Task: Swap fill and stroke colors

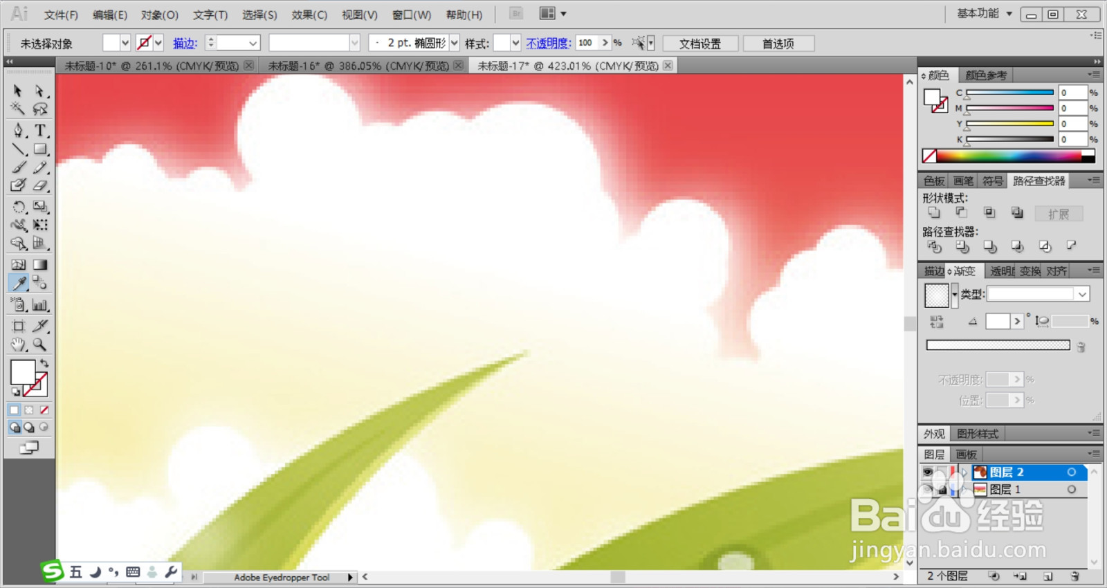Action: click(44, 363)
